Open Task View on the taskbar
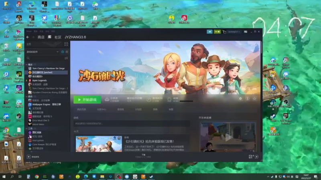 tap(20, 176)
